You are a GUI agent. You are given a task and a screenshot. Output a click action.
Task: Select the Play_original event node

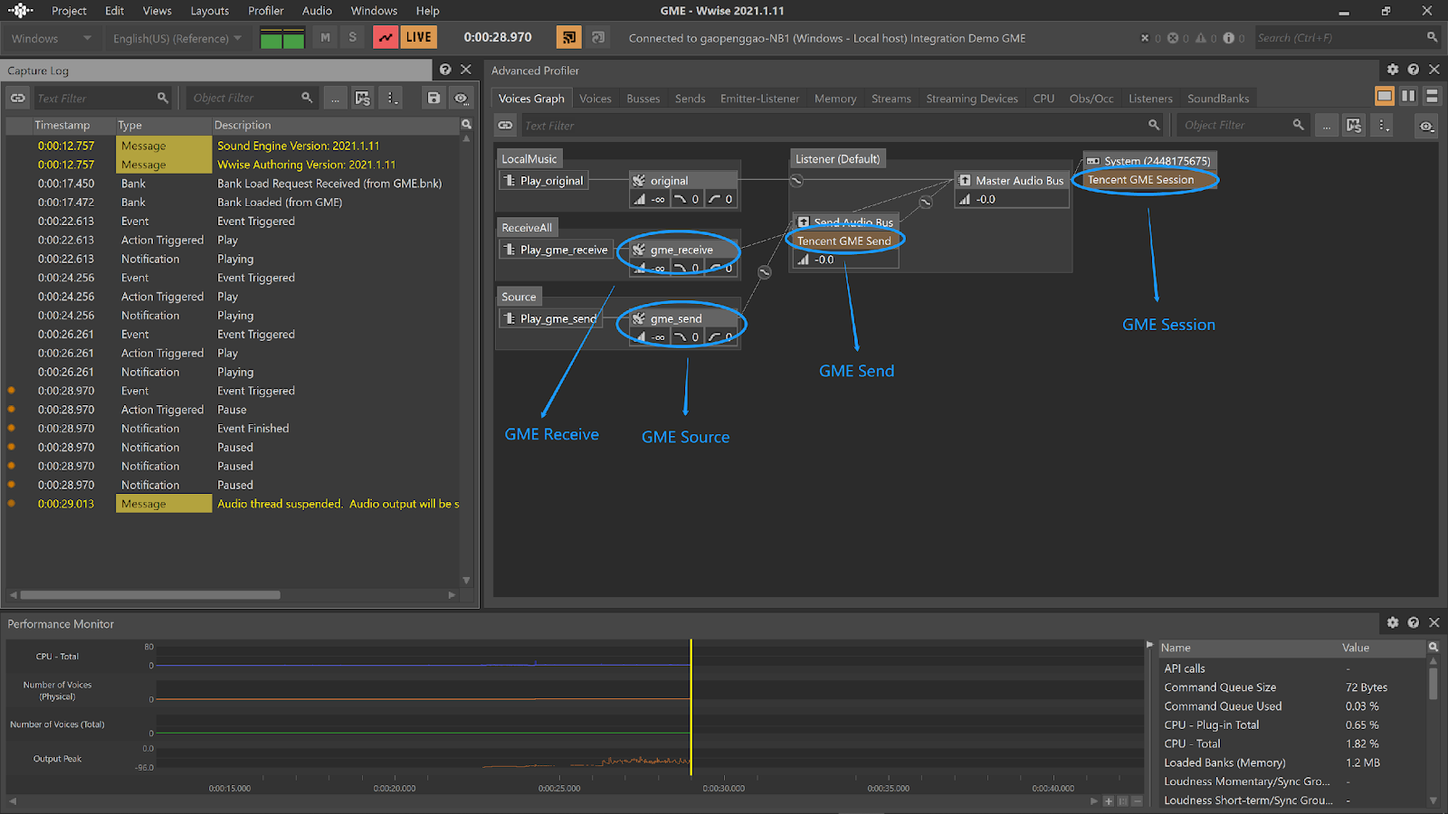544,181
